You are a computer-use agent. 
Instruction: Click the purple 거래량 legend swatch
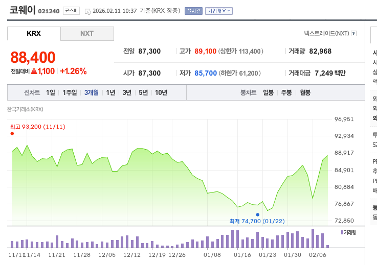point(342,232)
